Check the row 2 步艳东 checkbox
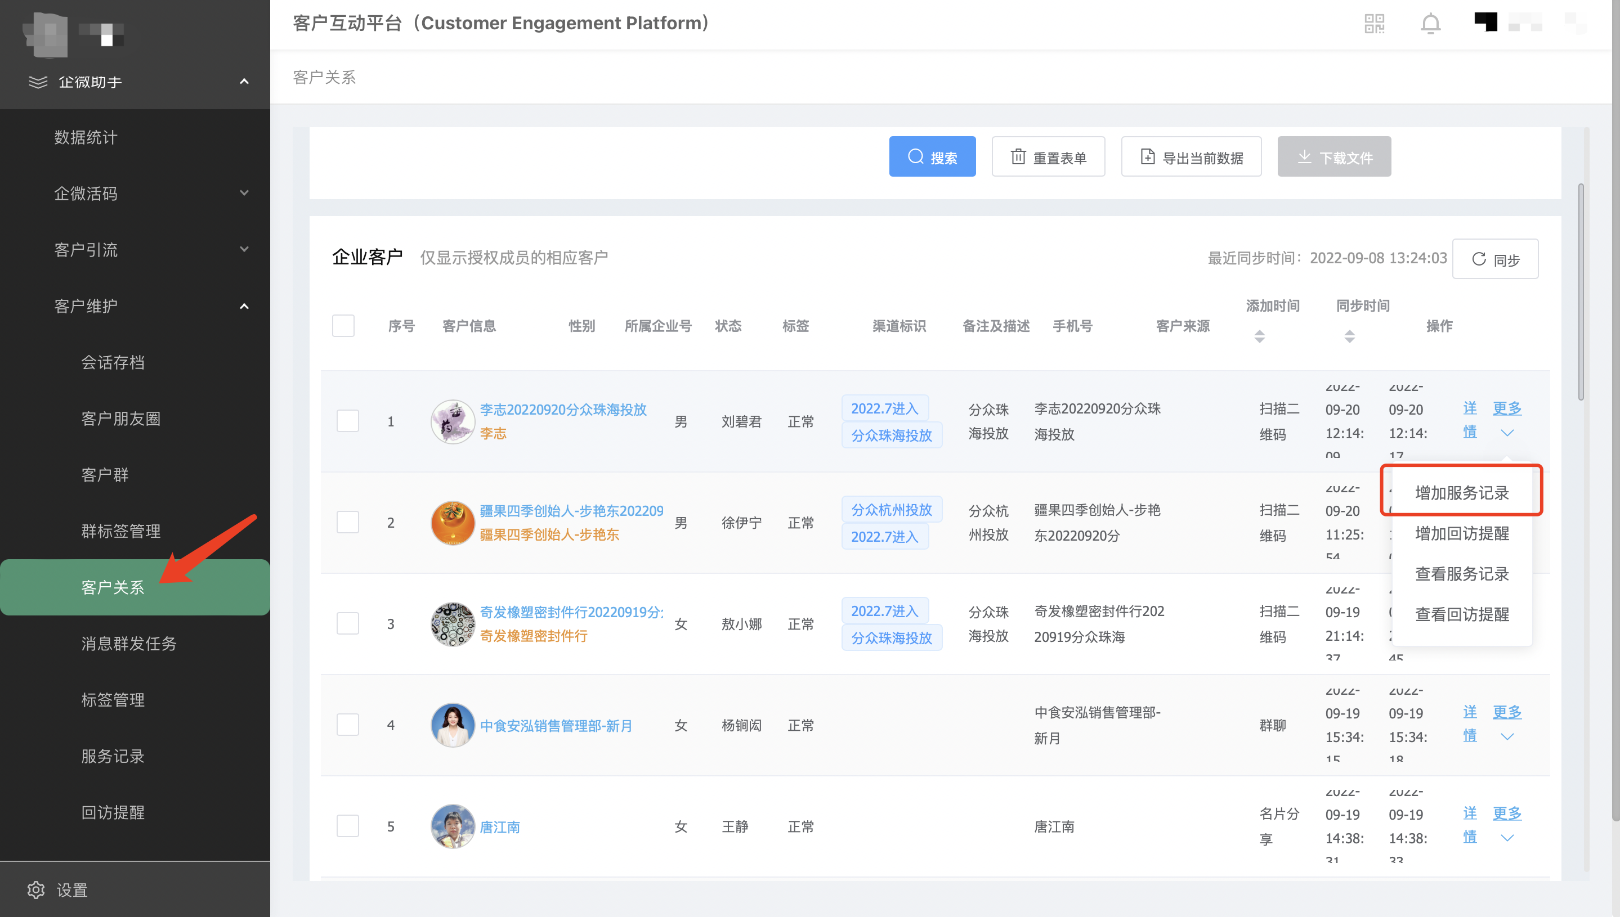The image size is (1620, 917). pyautogui.click(x=348, y=522)
